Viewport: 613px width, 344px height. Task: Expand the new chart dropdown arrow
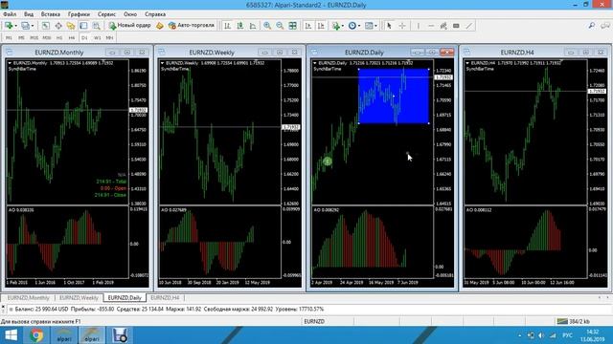[15, 26]
